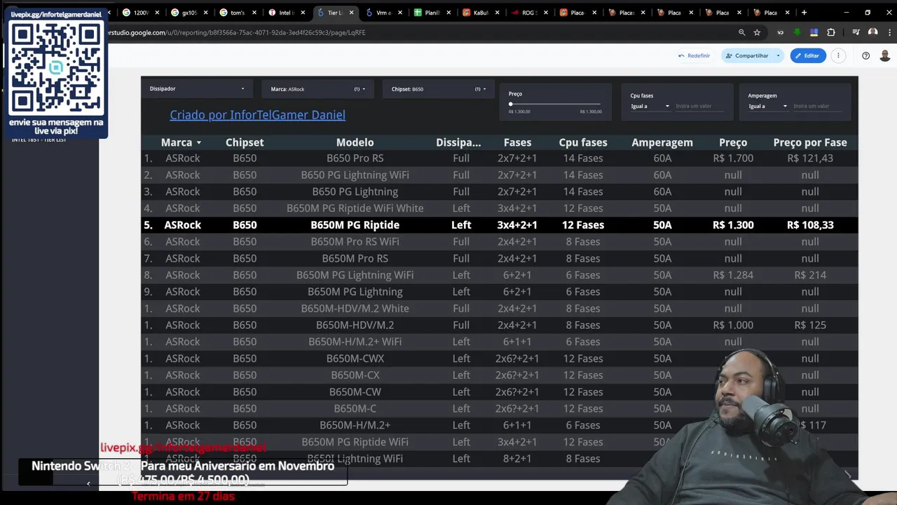
Task: Select the 'B650 Pro RS' model cell
Action: point(355,159)
